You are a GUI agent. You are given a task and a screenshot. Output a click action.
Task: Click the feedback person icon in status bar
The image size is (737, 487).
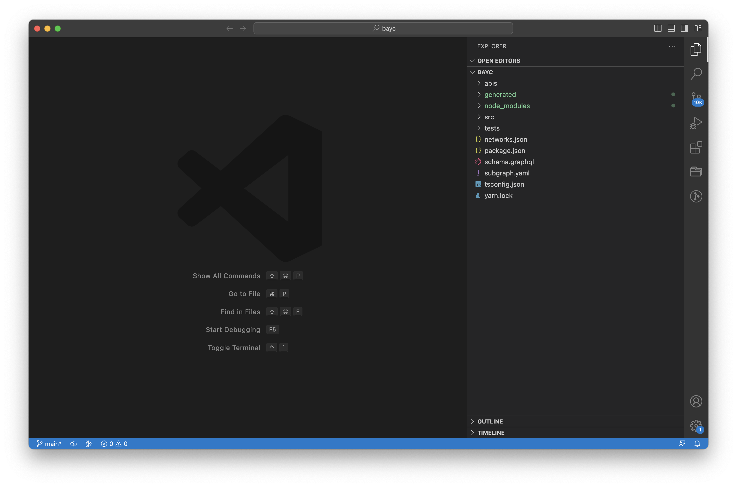[x=682, y=443]
